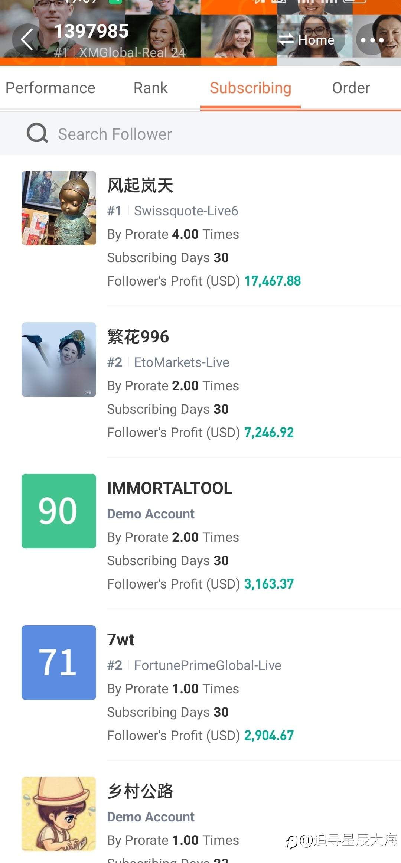Select the Subscribing tab

pyautogui.click(x=250, y=88)
